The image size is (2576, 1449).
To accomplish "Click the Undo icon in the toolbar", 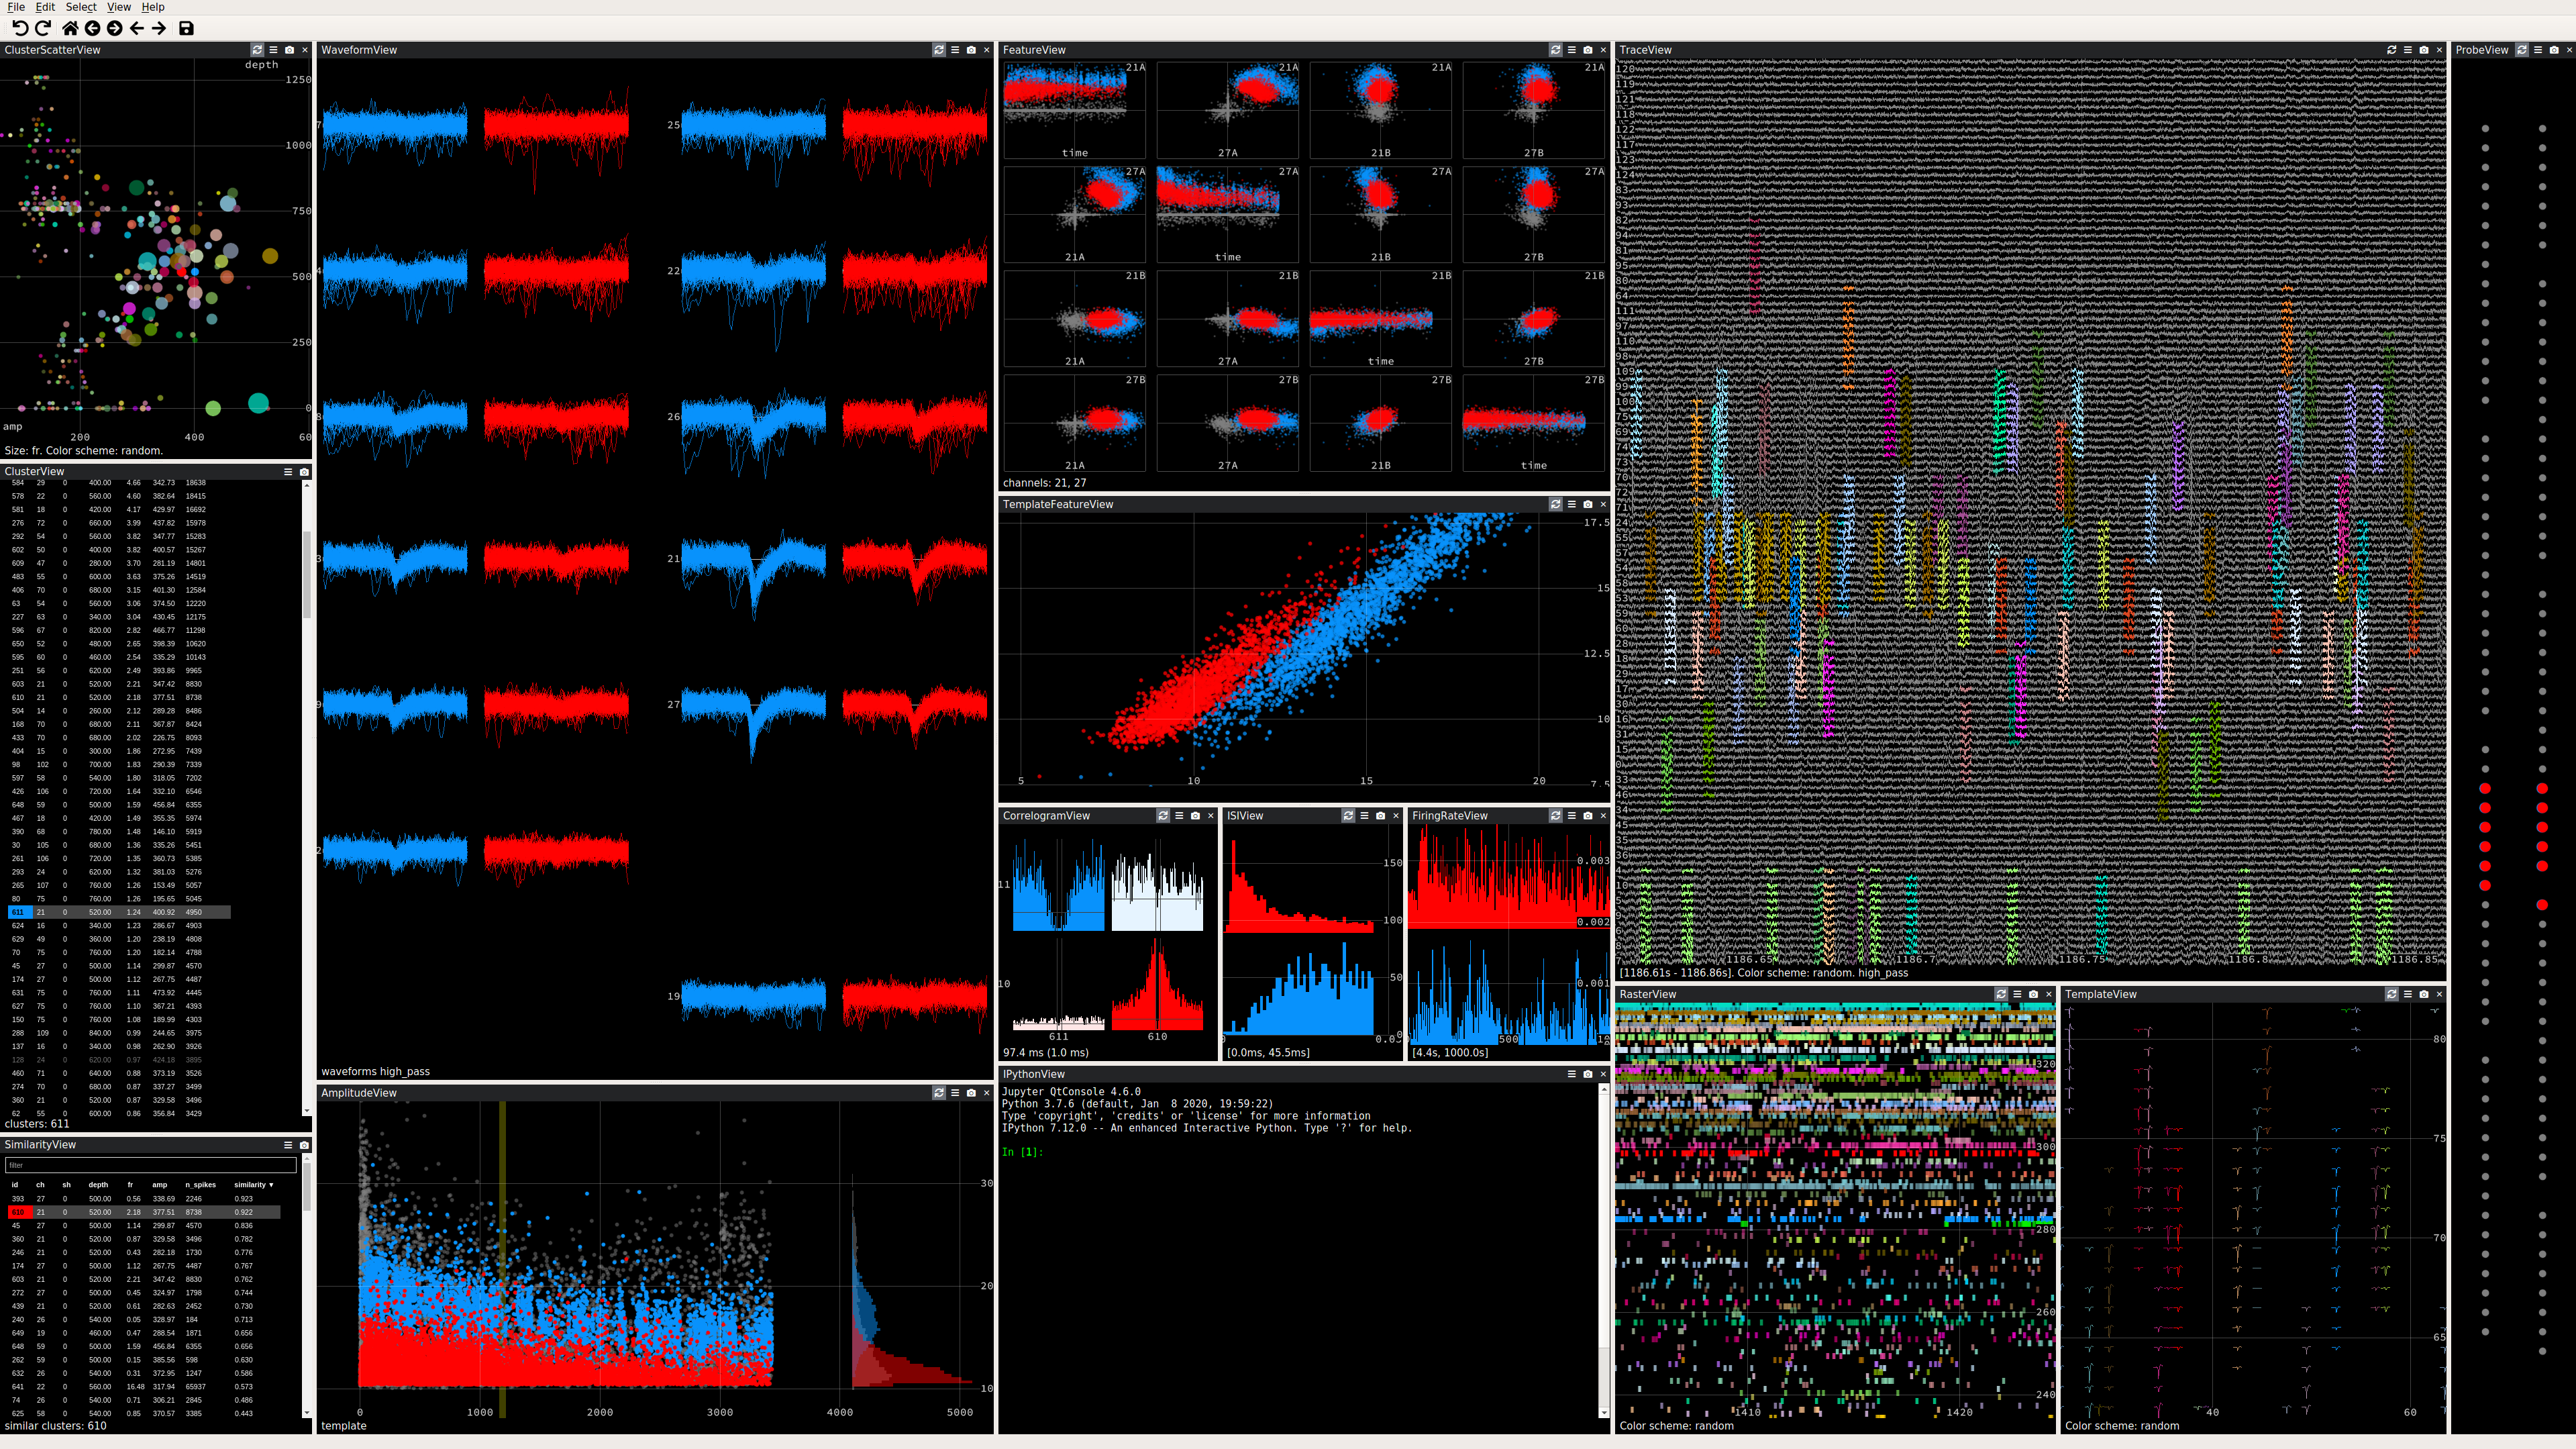I will pos(22,28).
